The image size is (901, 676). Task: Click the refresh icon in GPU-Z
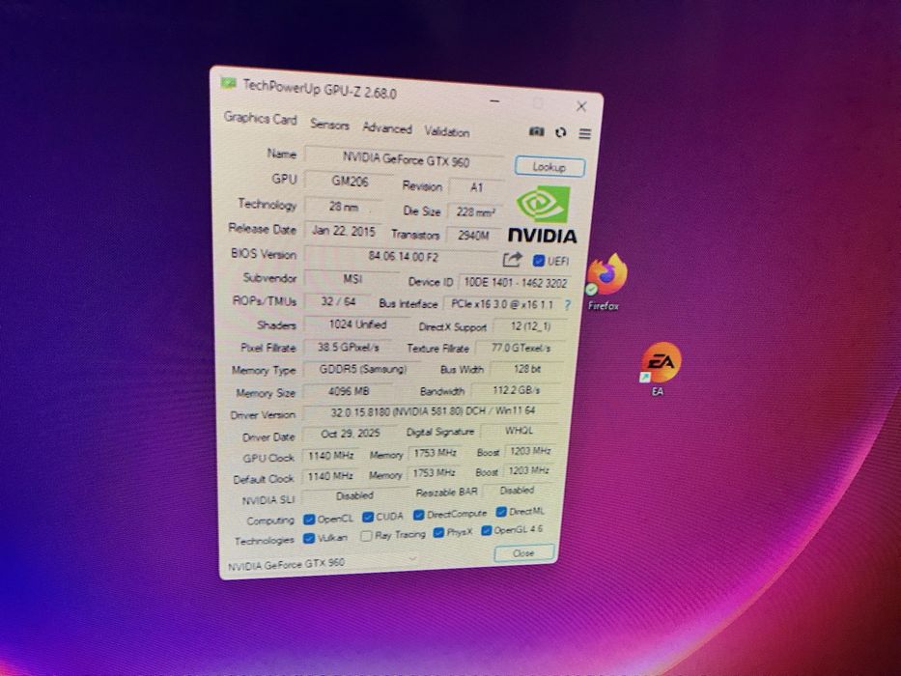tap(561, 133)
